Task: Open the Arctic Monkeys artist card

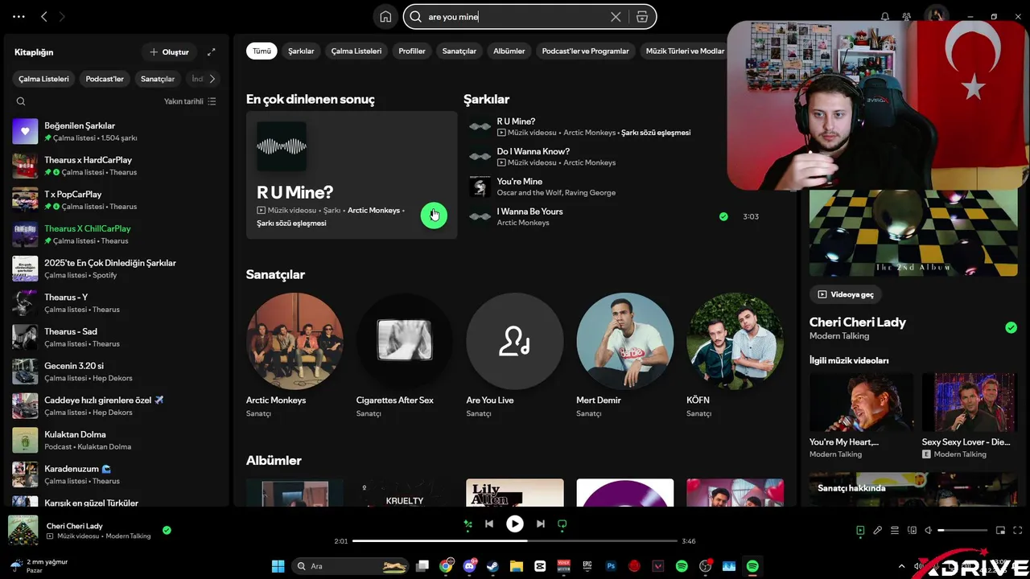Action: (x=295, y=355)
